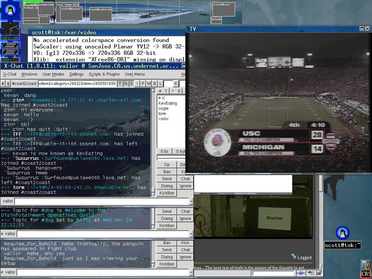Click the Op button in the #coast2coast panel
This screenshot has width=372, height=279.
click(167, 165)
